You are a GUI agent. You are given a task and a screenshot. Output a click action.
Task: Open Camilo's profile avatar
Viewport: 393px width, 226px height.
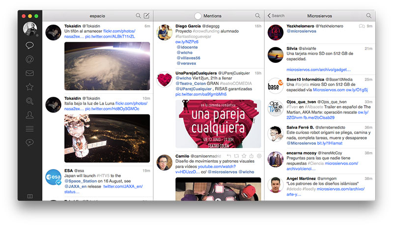165,162
